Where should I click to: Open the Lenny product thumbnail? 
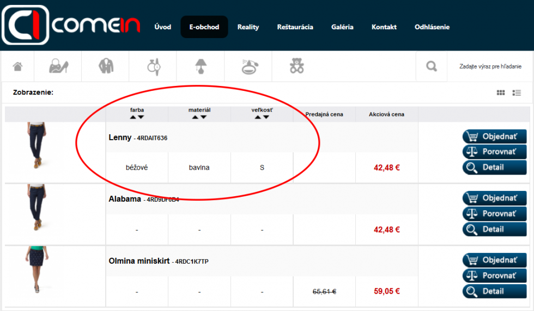pyautogui.click(x=37, y=146)
